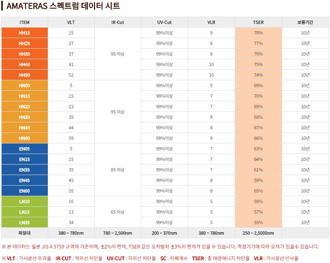
Task: Click the 66% TSER value
Action: pyautogui.click(x=258, y=138)
